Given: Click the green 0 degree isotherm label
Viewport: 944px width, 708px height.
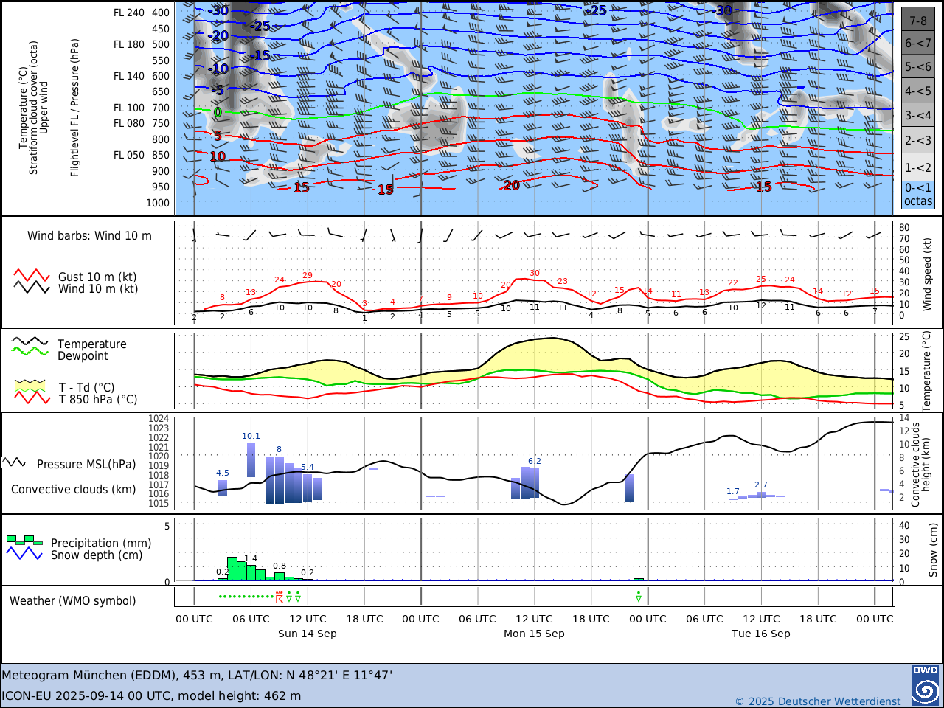Looking at the screenshot, I should click(218, 113).
